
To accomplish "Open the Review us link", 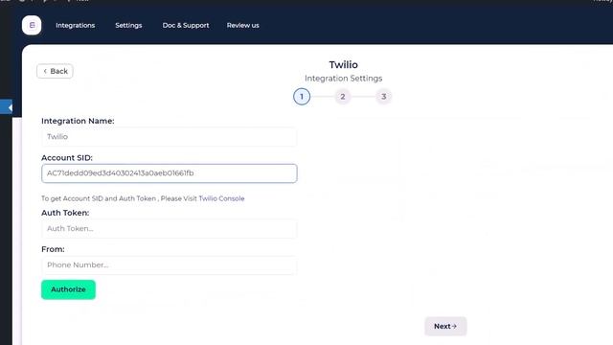I will point(242,26).
